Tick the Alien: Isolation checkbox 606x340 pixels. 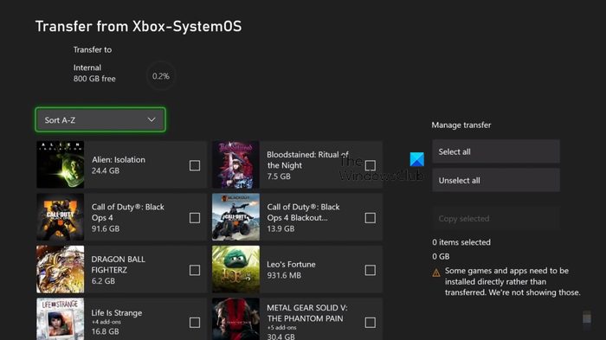tap(195, 165)
